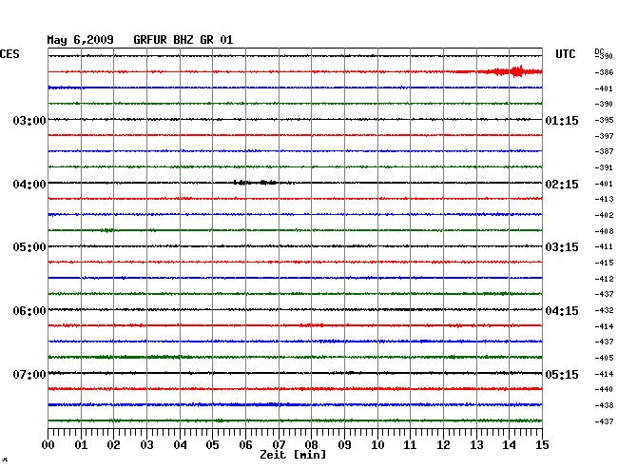Screen dimensions: 618x470
Task: Click the "Zeit [min]" axis title
Action: (x=293, y=455)
